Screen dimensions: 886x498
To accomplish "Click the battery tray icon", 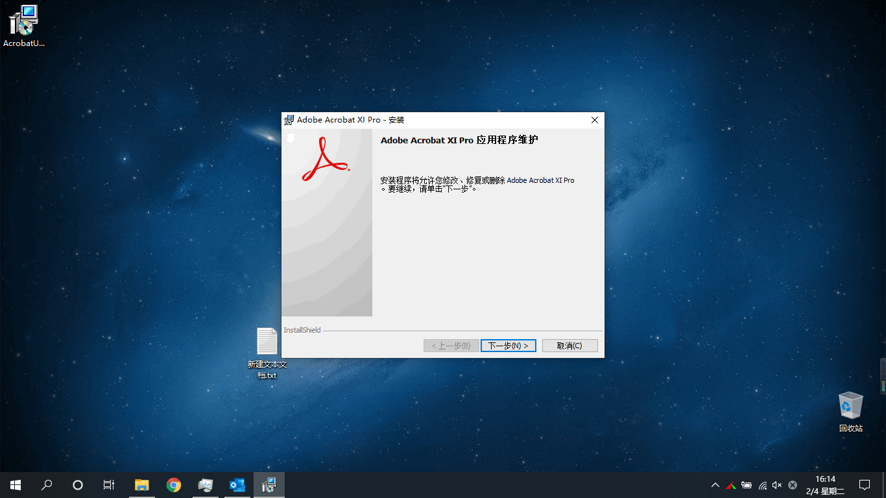I will 747,485.
